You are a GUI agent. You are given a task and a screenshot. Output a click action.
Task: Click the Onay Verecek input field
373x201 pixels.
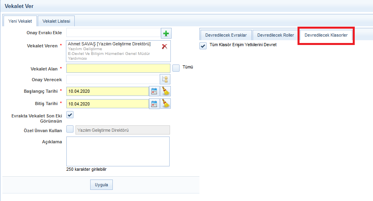pos(113,80)
